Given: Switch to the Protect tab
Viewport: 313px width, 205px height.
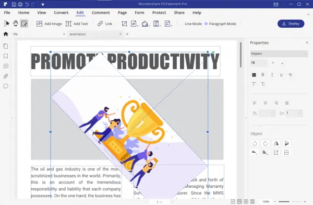Looking at the screenshot, I should (x=159, y=13).
